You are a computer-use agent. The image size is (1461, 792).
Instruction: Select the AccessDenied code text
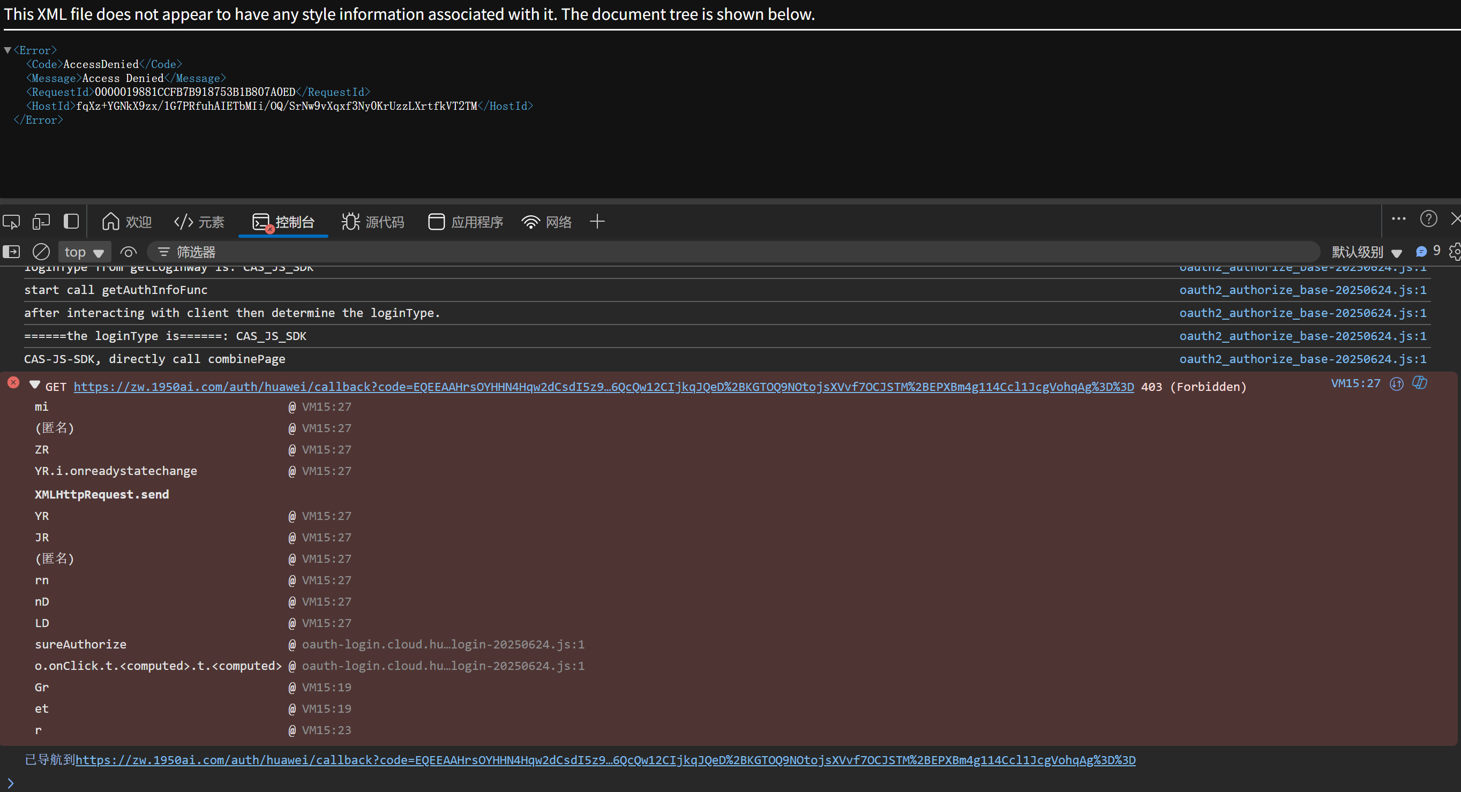[101, 64]
